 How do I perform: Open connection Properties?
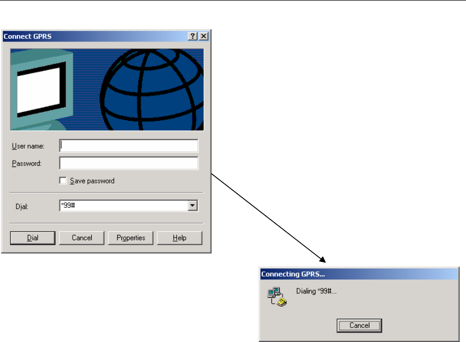(131, 238)
